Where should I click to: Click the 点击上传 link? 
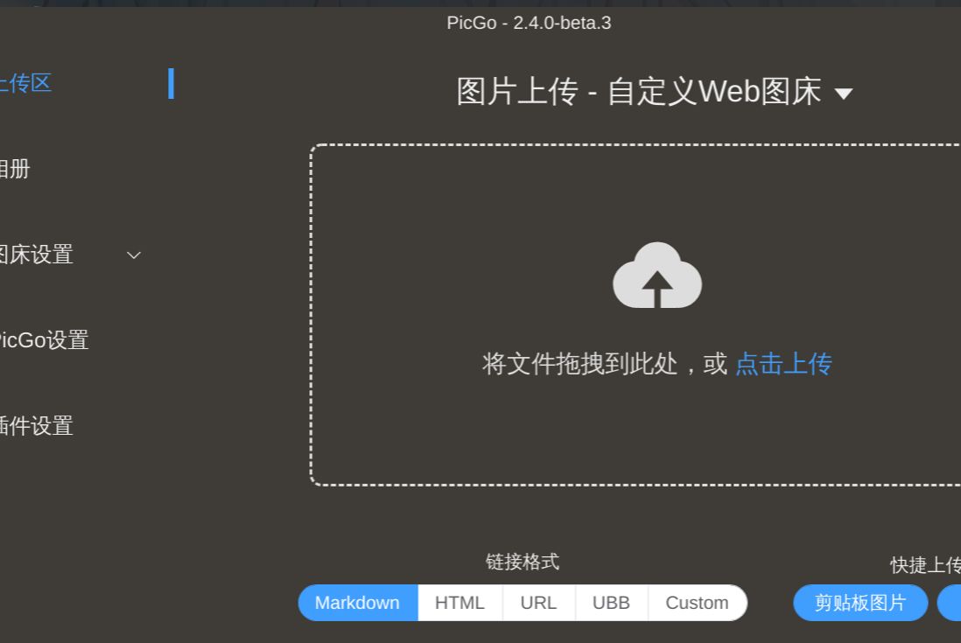[783, 364]
